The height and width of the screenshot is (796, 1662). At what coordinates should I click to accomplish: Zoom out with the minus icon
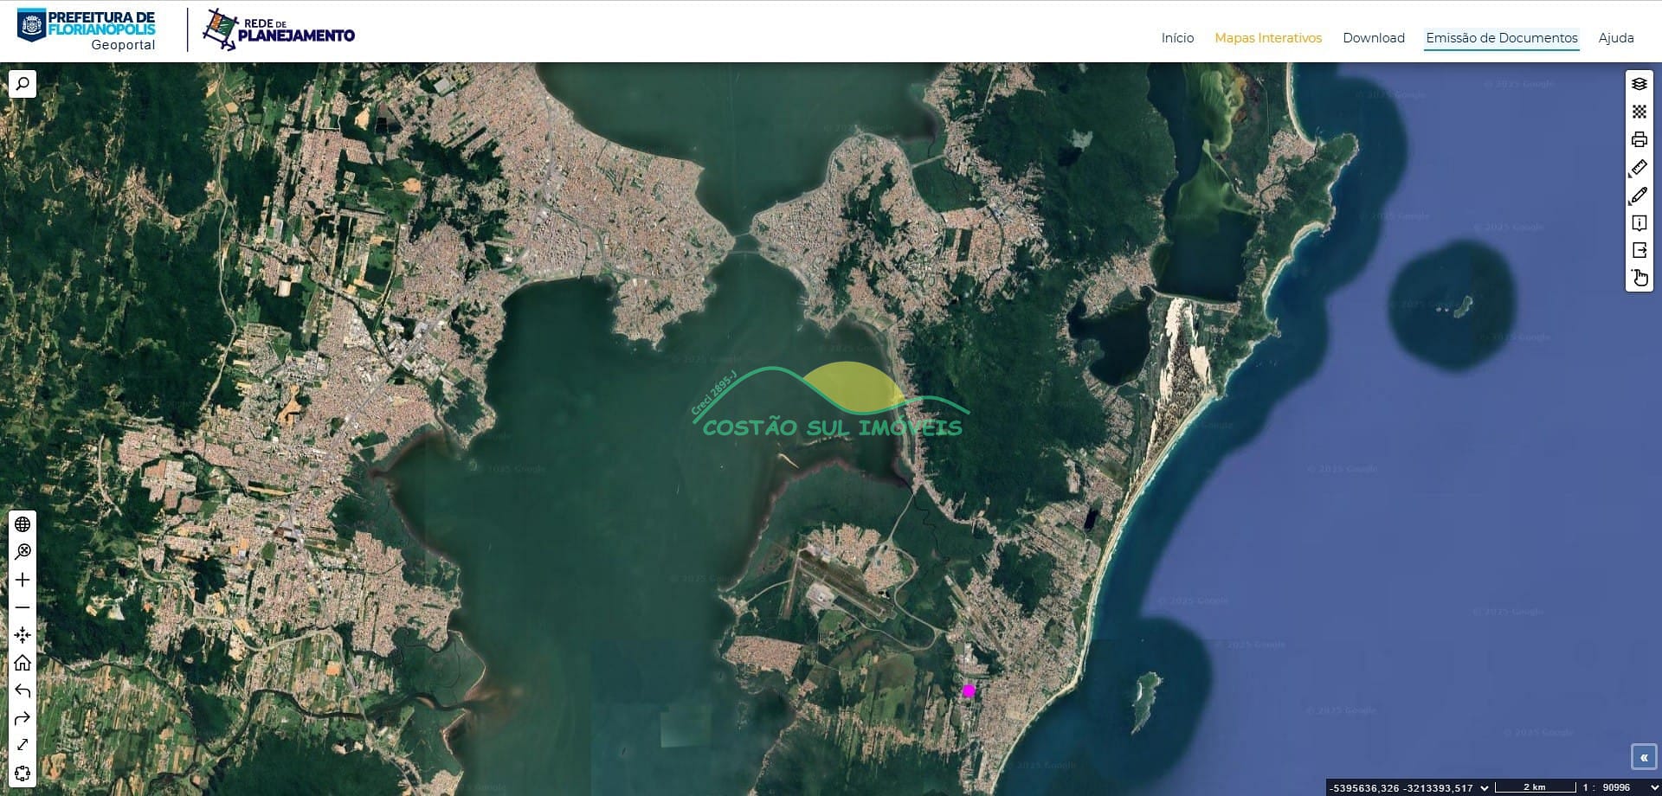click(x=23, y=607)
